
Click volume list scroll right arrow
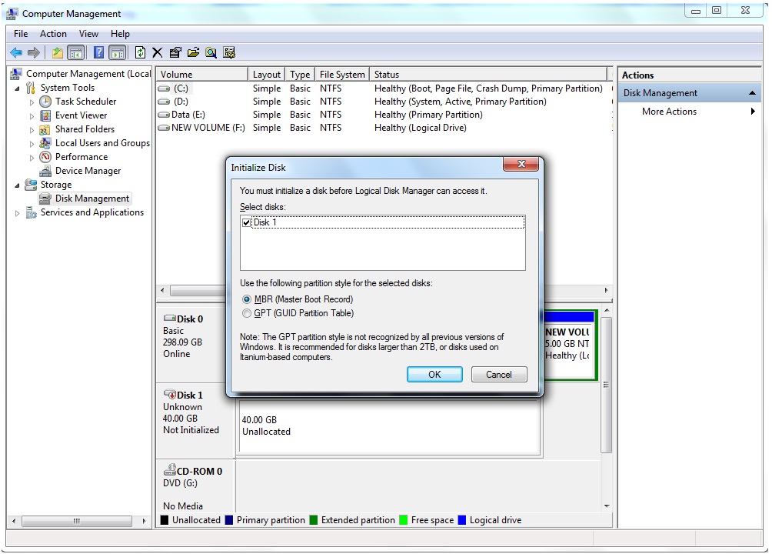click(606, 290)
